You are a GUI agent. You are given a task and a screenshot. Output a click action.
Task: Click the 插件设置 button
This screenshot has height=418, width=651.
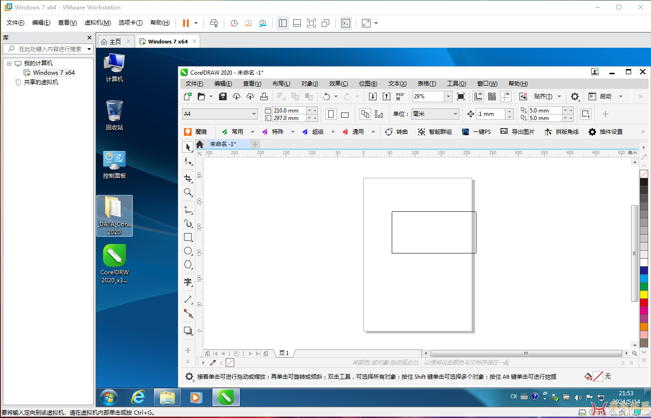pyautogui.click(x=606, y=132)
